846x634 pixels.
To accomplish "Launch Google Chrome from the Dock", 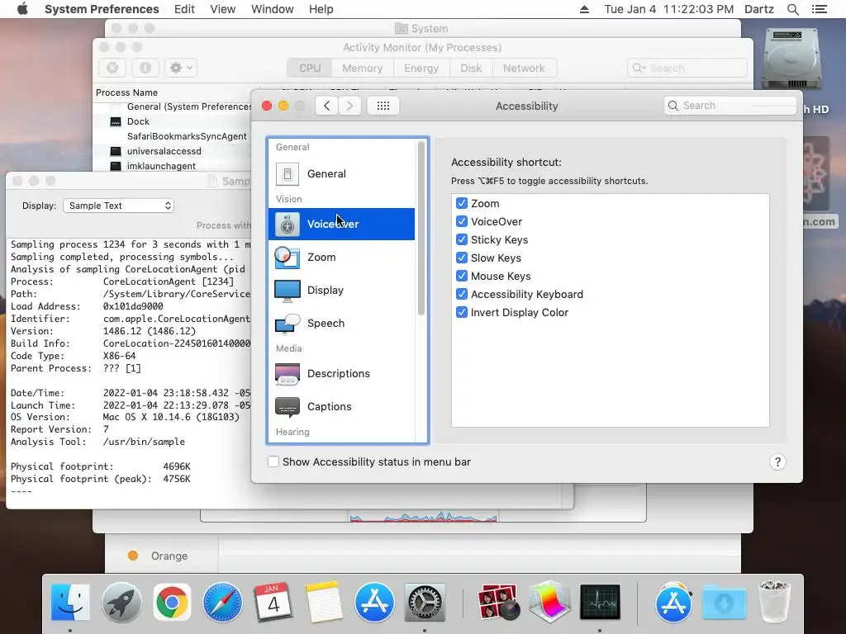I will [172, 602].
